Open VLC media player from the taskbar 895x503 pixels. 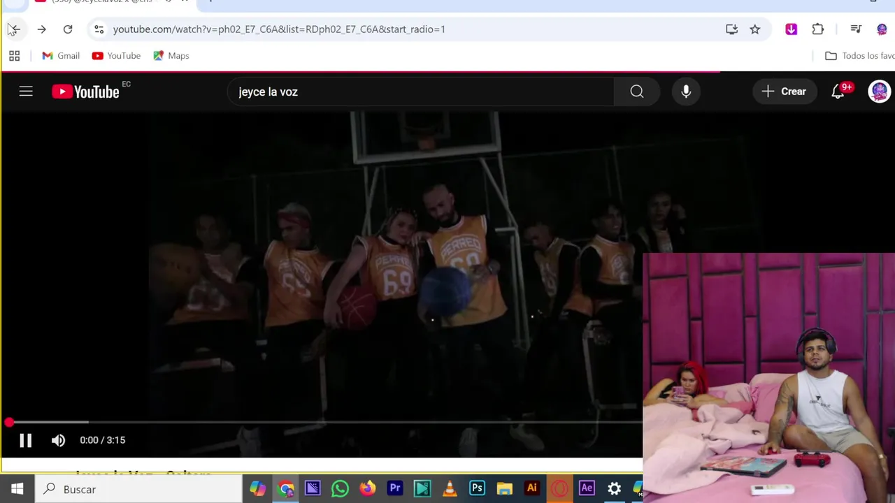click(450, 489)
